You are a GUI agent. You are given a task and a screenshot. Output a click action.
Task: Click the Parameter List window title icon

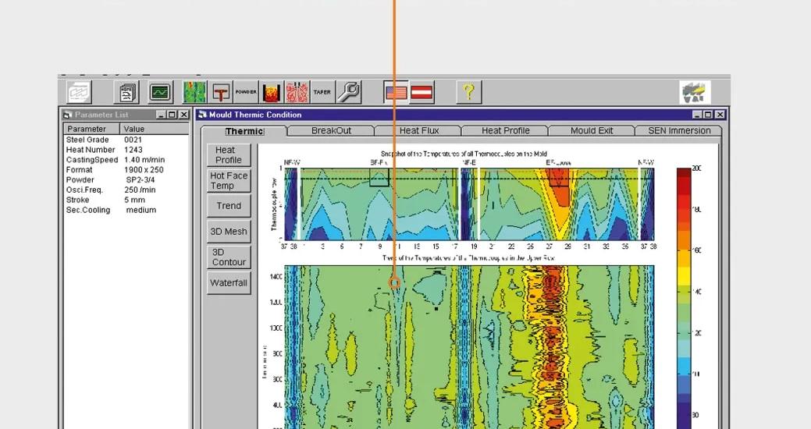(x=68, y=115)
